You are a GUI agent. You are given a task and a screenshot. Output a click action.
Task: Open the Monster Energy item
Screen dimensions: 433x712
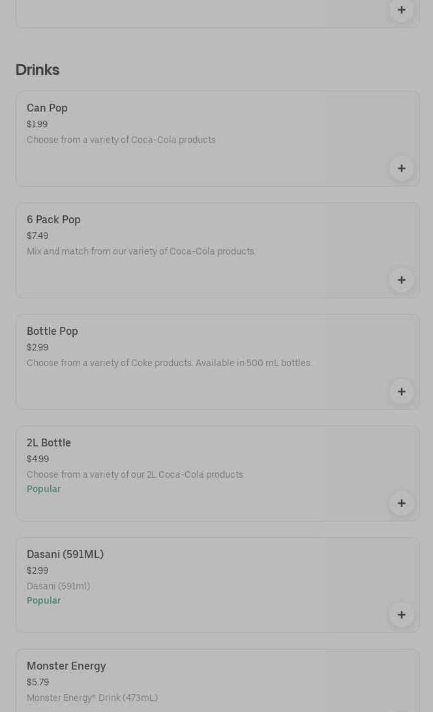click(66, 666)
